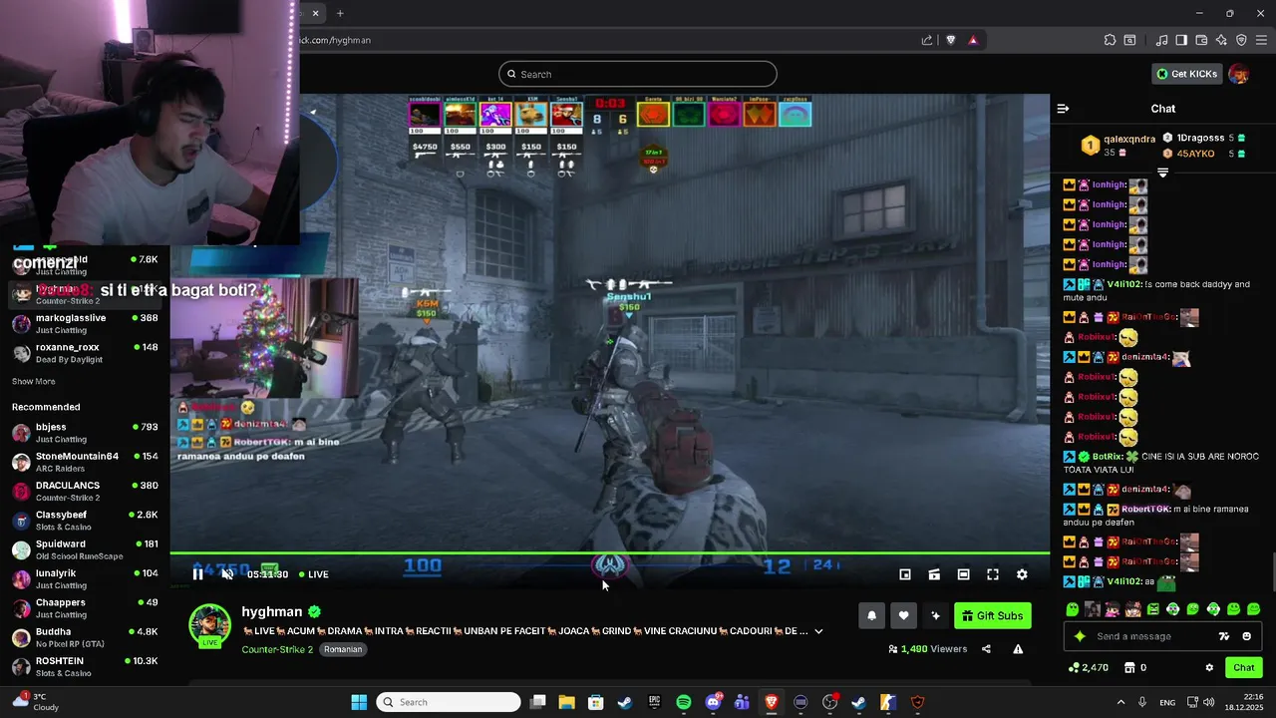Click the 7TV emote icon in chat input

1224,636
